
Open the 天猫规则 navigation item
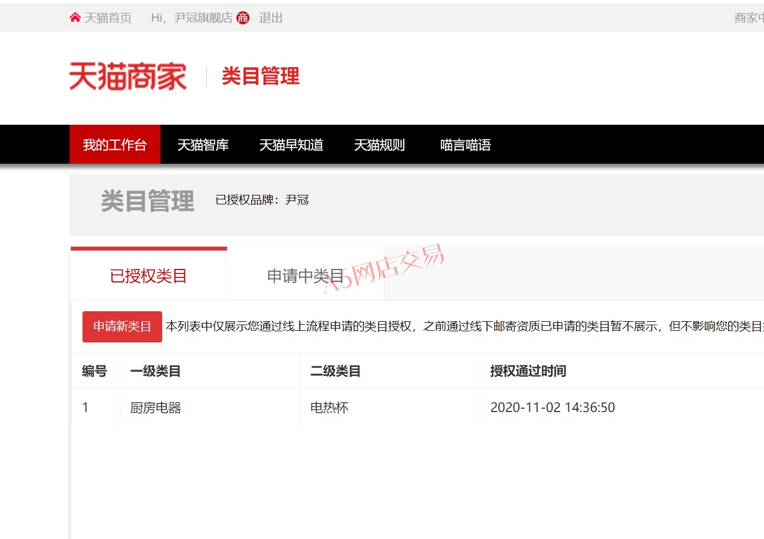click(379, 145)
